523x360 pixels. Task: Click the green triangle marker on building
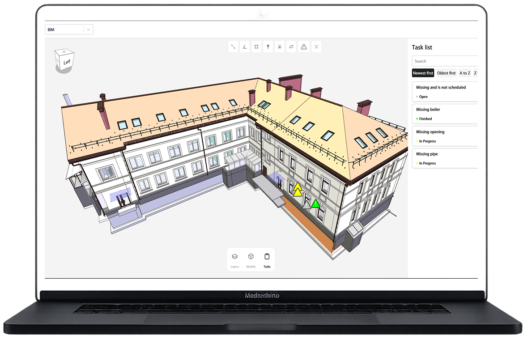[316, 204]
